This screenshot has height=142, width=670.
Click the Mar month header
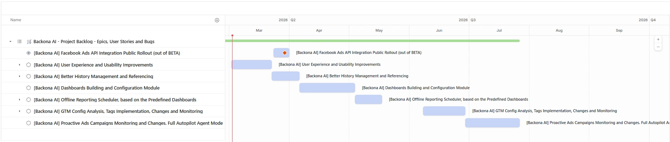(x=259, y=31)
